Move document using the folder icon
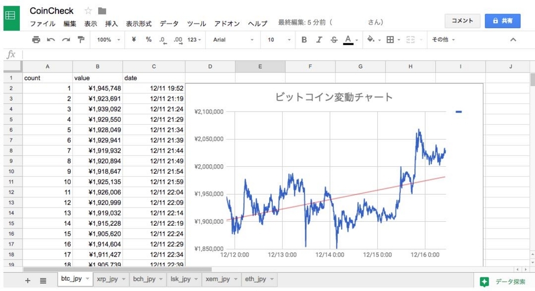The image size is (535, 291). point(102,11)
